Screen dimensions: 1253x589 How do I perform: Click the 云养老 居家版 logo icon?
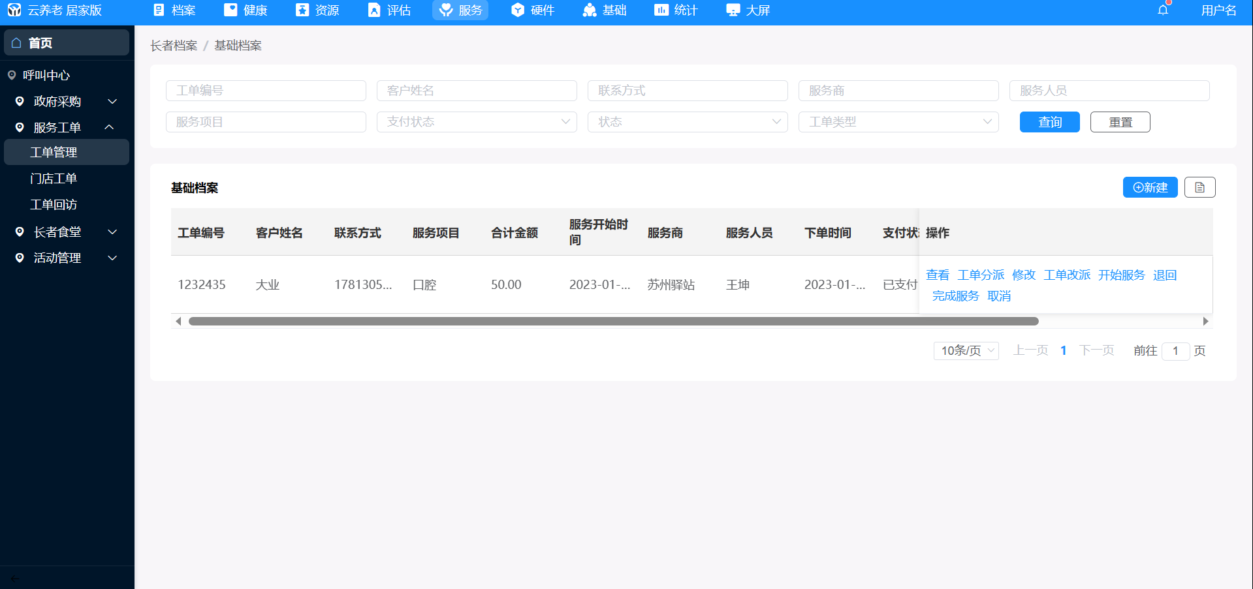[14, 10]
